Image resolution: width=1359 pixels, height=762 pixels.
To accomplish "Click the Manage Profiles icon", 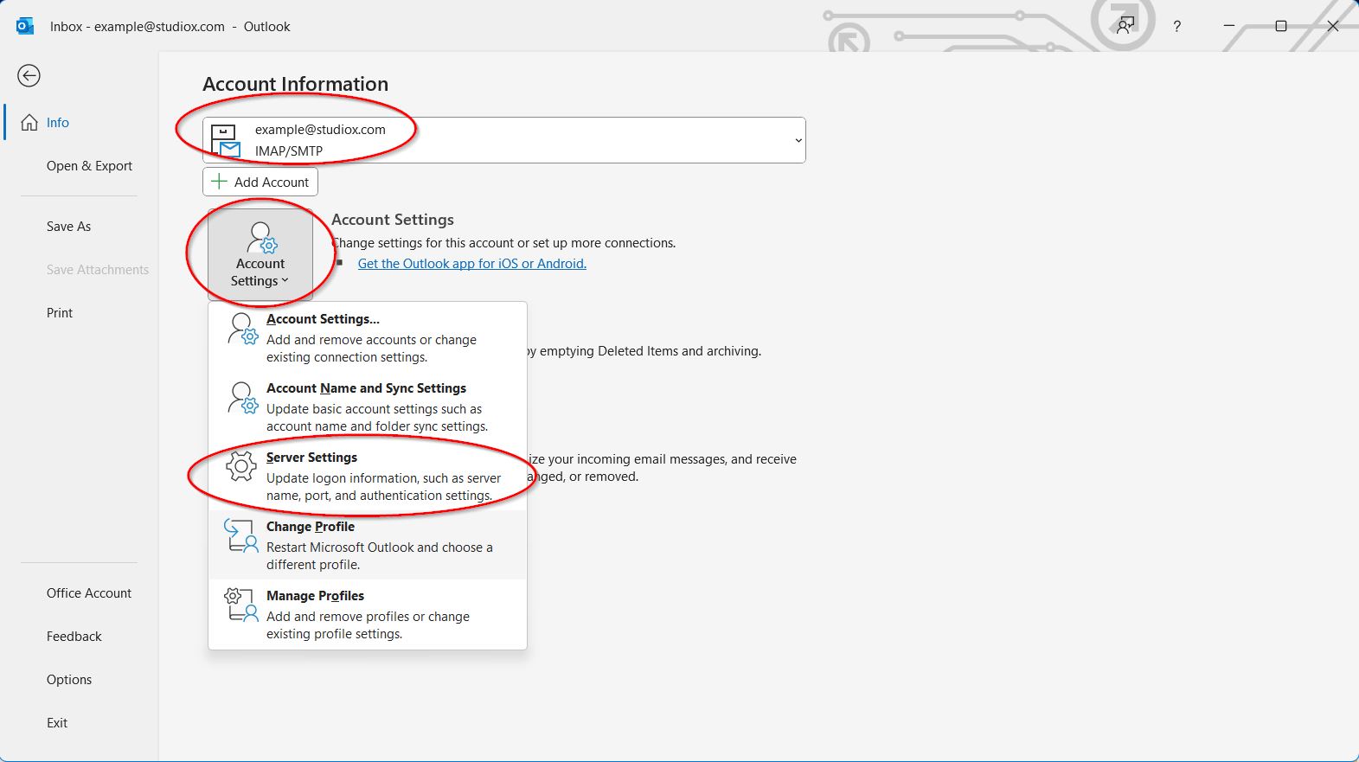I will [x=241, y=605].
